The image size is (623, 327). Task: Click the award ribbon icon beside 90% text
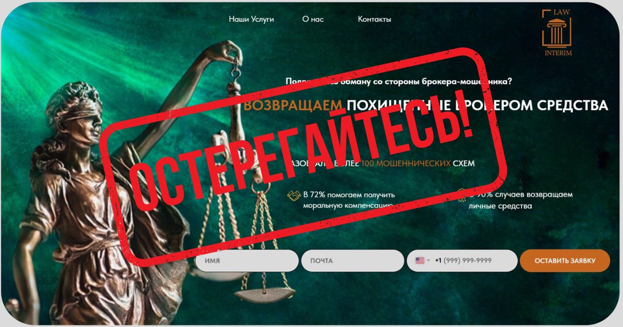point(462,196)
